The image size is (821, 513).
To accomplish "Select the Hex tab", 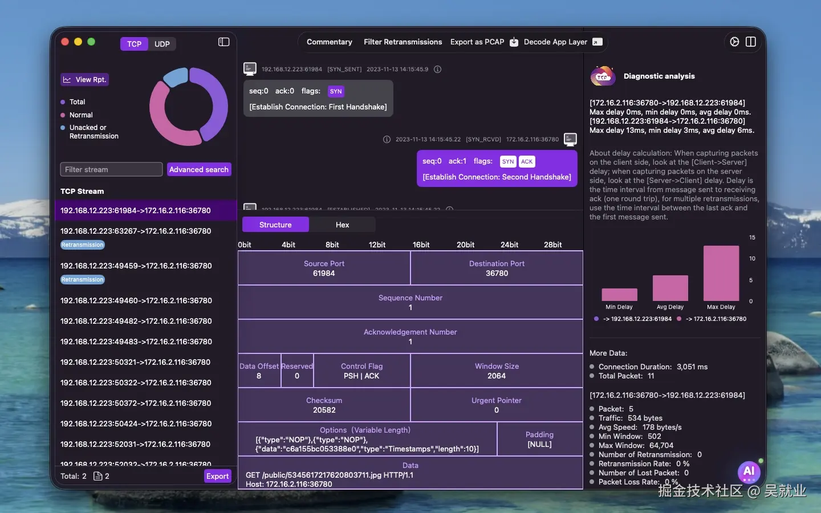I will 342,225.
